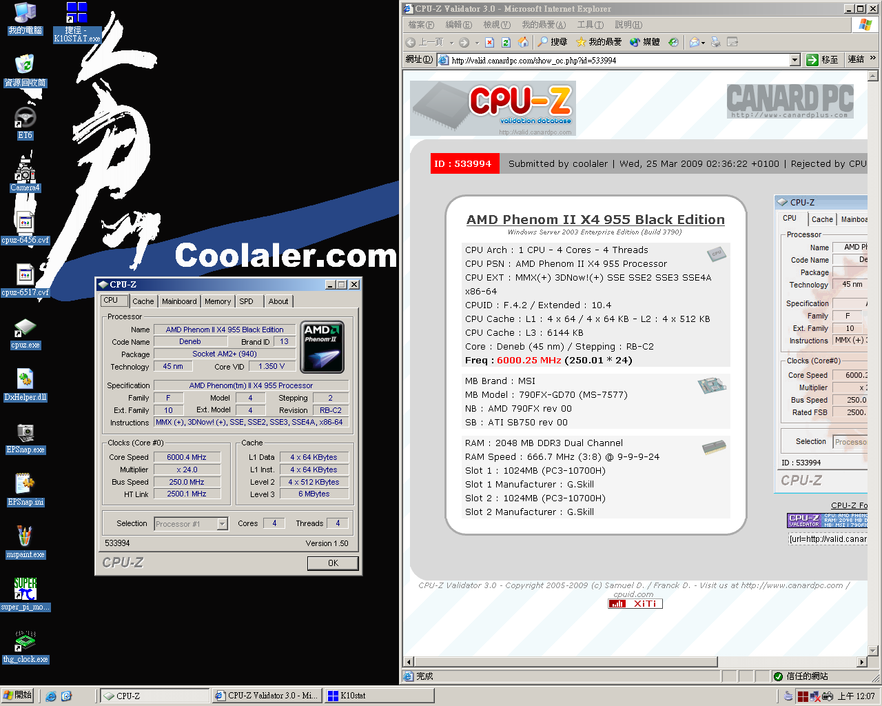Open the Forward button history dropdown arrow
This screenshot has height=706, width=882.
click(477, 43)
